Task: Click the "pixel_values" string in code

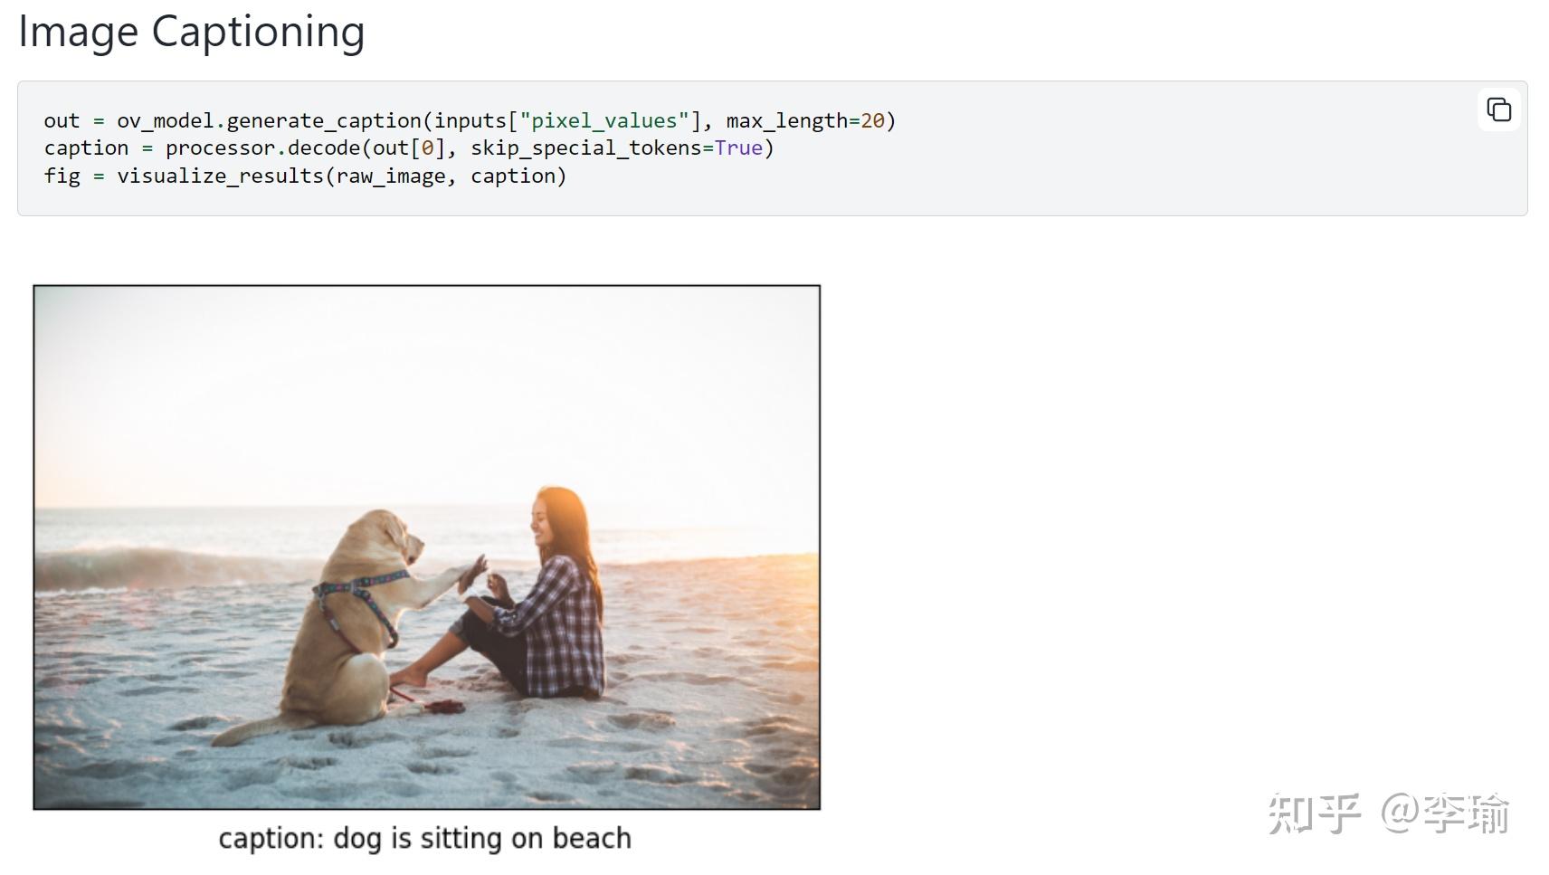Action: pyautogui.click(x=603, y=120)
